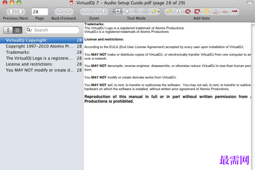Image resolution: width=255 pixels, height=170 pixels.
Task: Click the sidebar Search field
Action: (53, 30)
